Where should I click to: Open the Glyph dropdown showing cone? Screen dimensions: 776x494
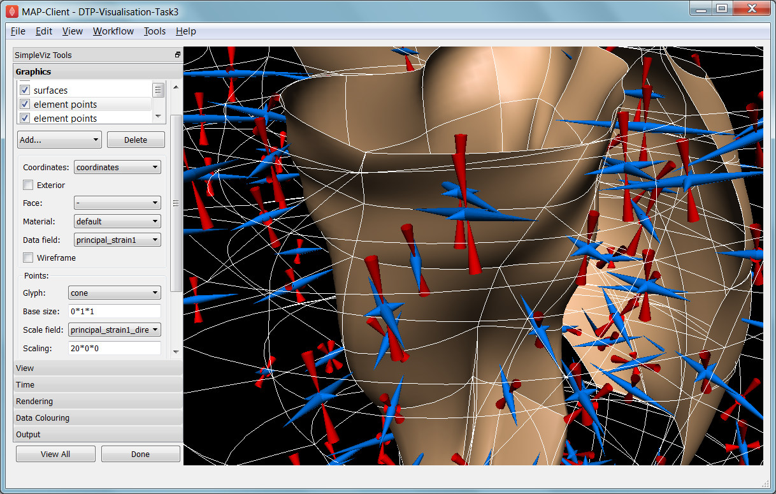click(115, 293)
